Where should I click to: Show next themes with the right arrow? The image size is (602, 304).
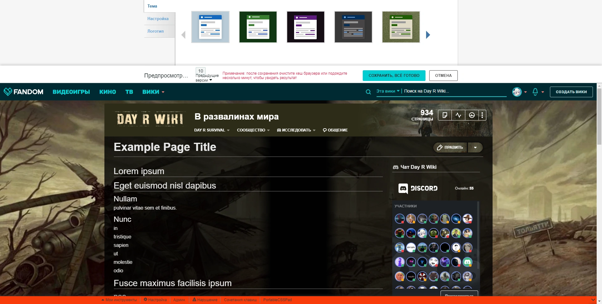click(x=428, y=35)
